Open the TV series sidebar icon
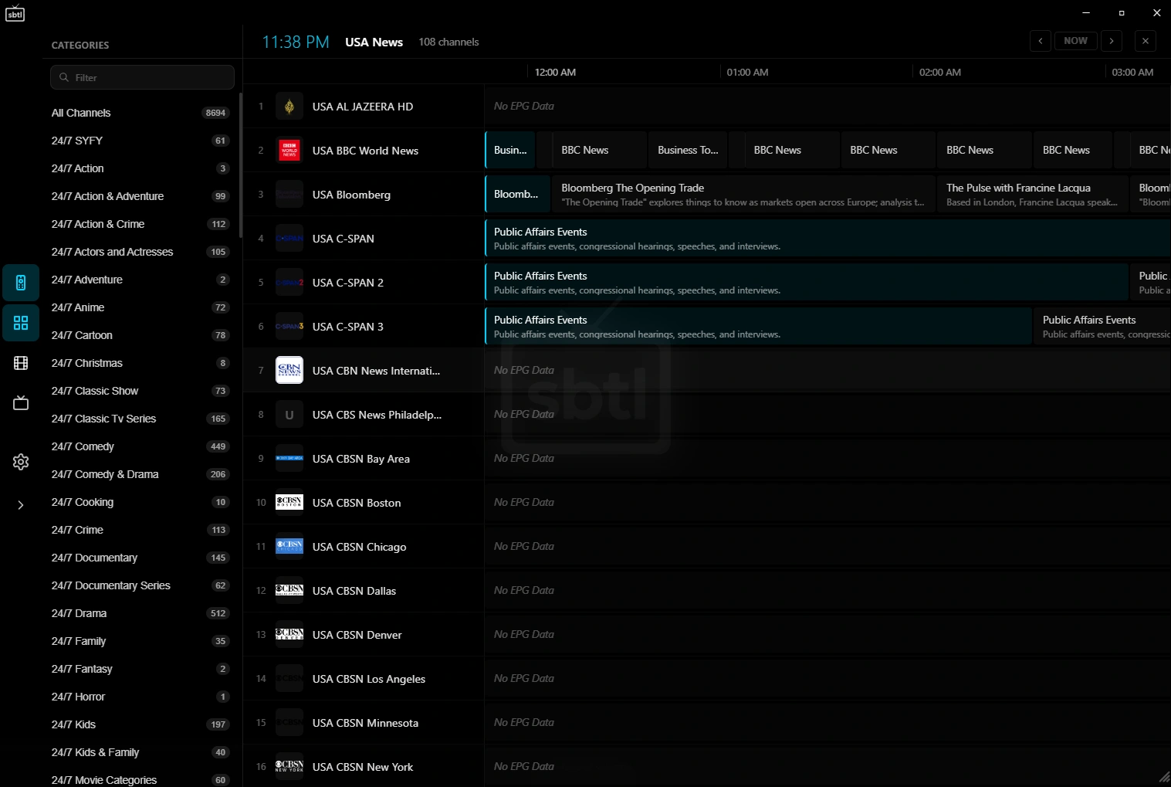This screenshot has height=787, width=1171. pos(21,403)
